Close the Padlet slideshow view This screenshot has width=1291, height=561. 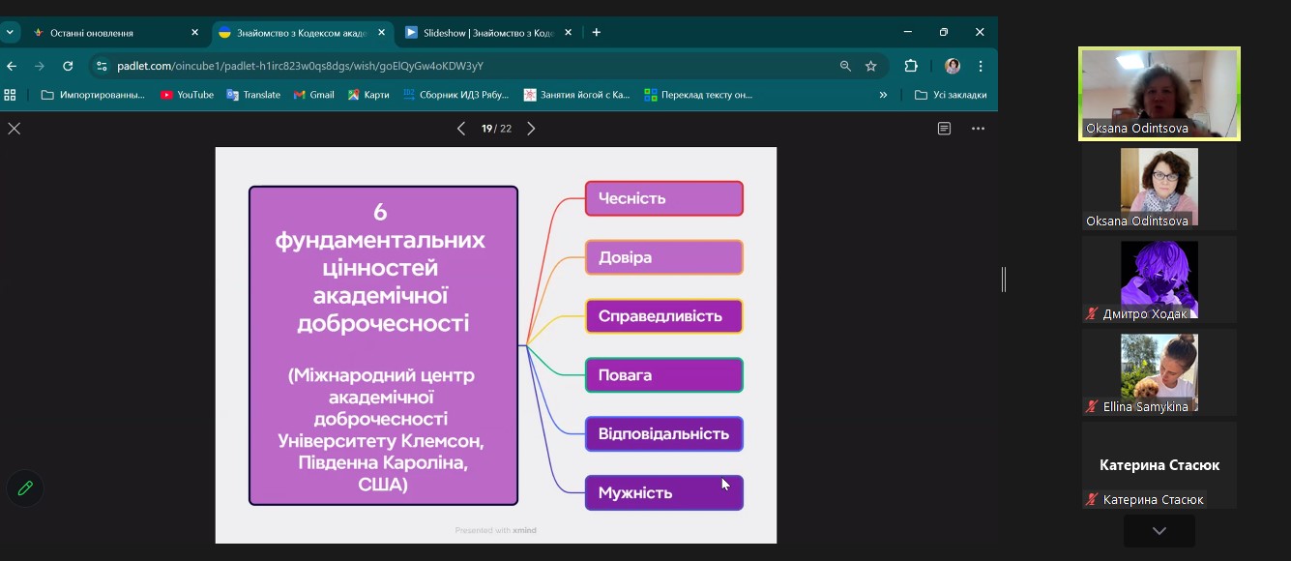pyautogui.click(x=15, y=129)
